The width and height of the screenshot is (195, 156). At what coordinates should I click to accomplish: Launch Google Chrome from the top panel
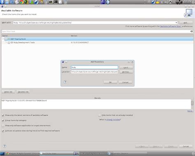point(21,2)
